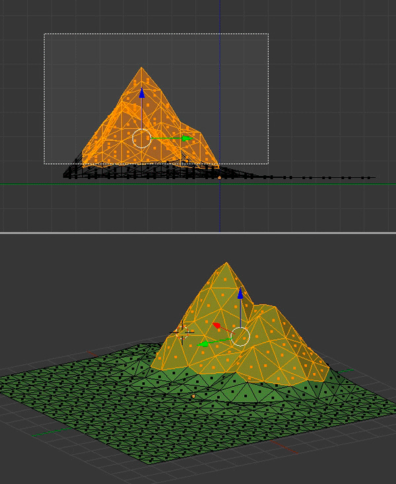
Task: Click the orange object origin dot in side view
Action: (x=219, y=178)
